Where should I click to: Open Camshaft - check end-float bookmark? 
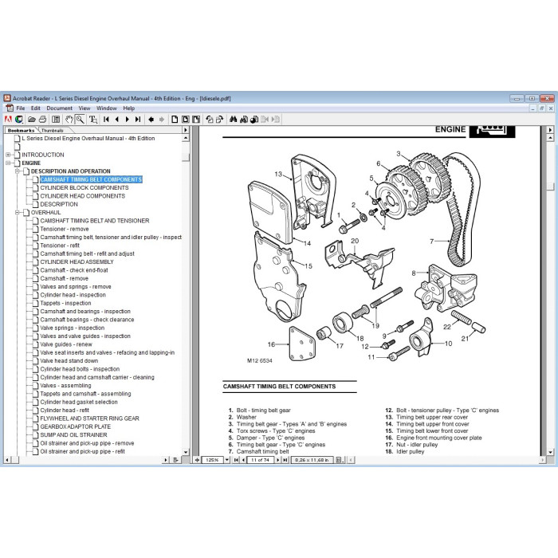coord(74,270)
